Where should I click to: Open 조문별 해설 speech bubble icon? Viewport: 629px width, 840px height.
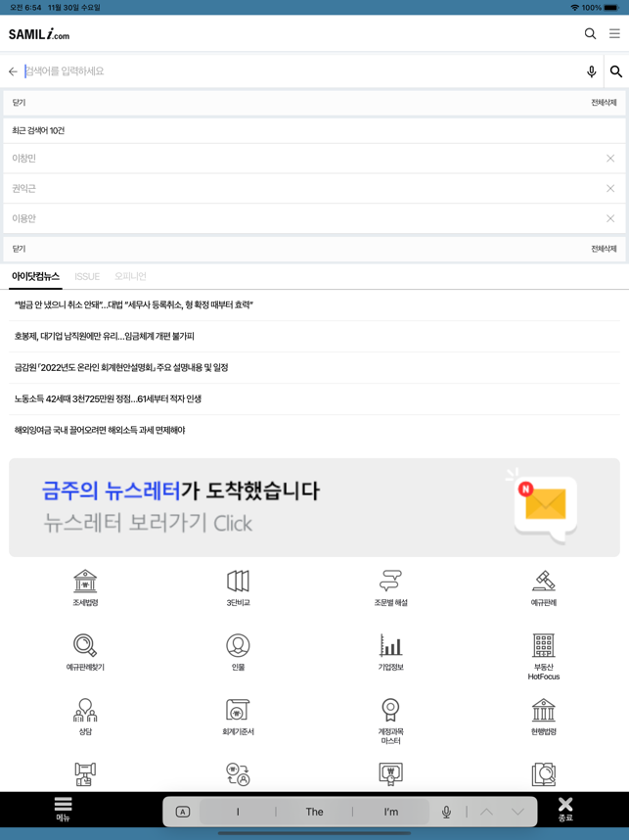point(390,582)
